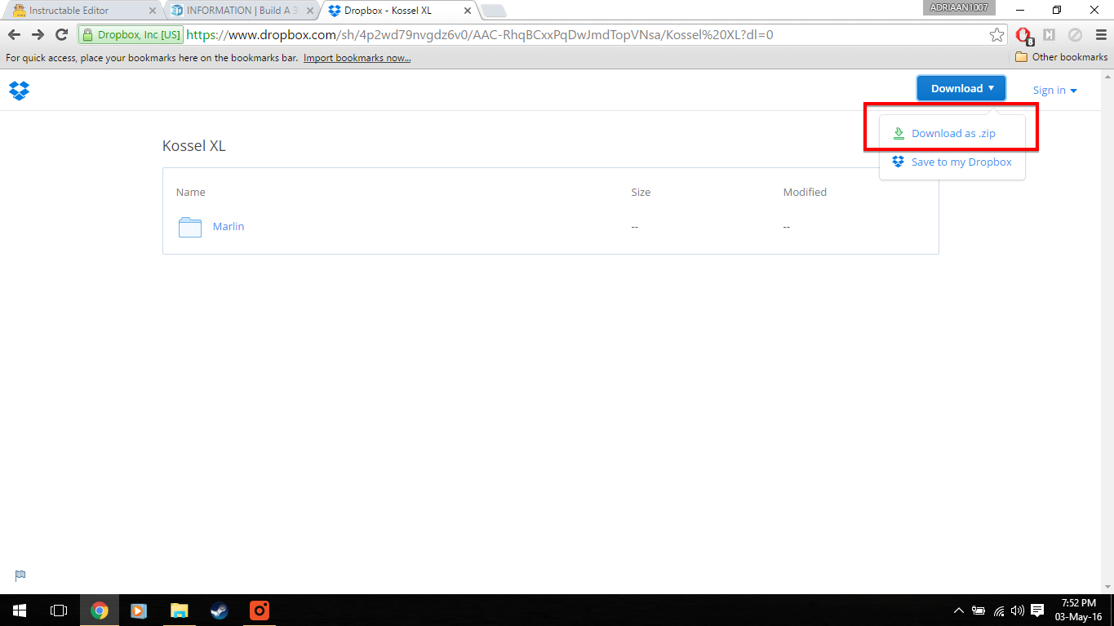Click the flag icon at bottom left
Viewport: 1114px width, 626px height.
[x=20, y=575]
